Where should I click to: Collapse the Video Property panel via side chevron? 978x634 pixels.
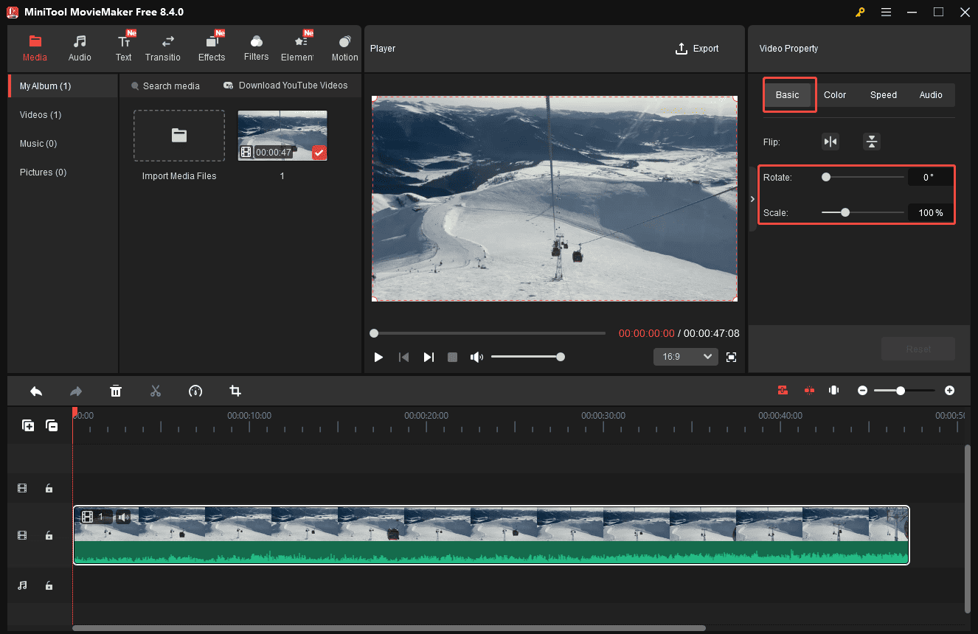click(x=752, y=198)
